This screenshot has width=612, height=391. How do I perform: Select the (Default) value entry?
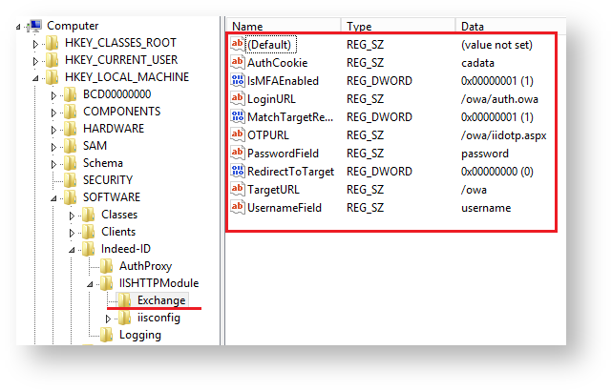click(271, 45)
